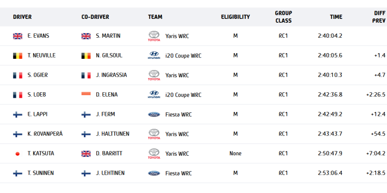Click the French flag beside S. Ogier
Image resolution: width=387 pixels, height=193 pixels.
coord(18,75)
